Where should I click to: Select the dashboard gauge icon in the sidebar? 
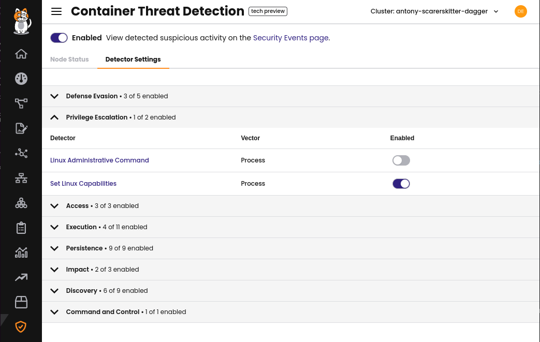pyautogui.click(x=21, y=79)
